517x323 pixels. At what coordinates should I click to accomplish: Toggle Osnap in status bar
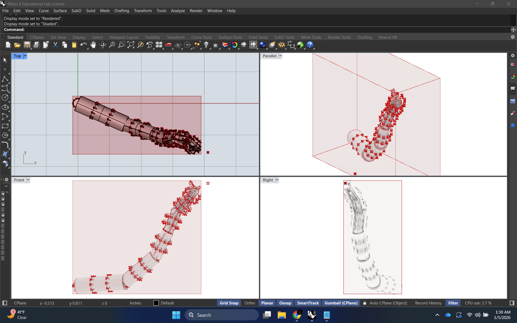pos(285,303)
